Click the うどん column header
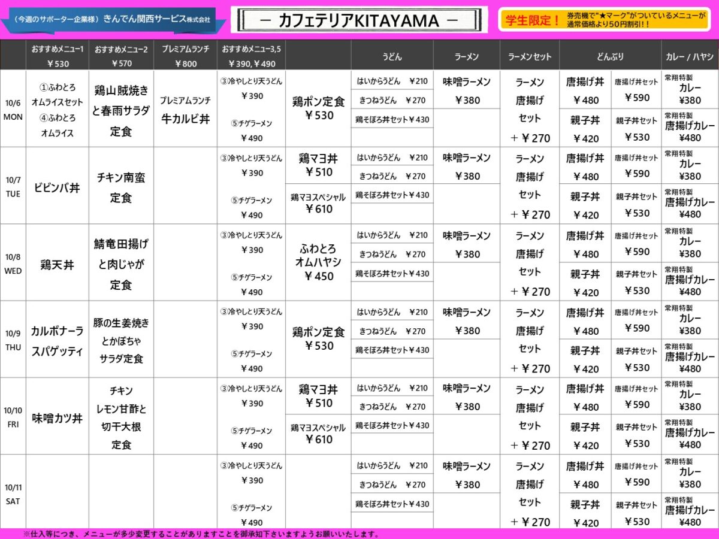 [x=392, y=56]
